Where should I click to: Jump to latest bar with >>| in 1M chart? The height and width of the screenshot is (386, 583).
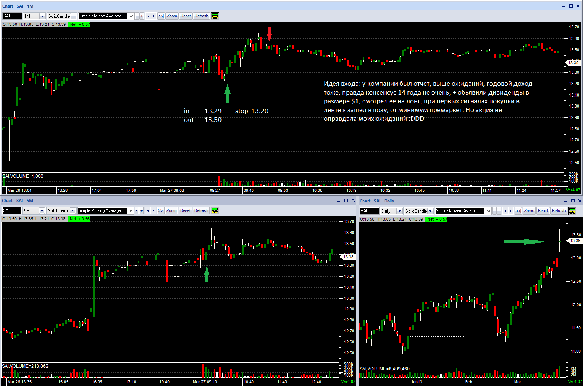click(x=161, y=16)
